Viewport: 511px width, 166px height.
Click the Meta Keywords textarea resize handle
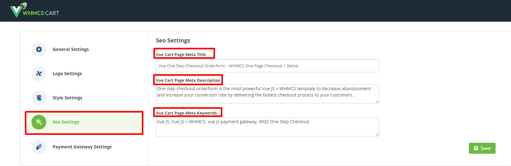[377, 134]
